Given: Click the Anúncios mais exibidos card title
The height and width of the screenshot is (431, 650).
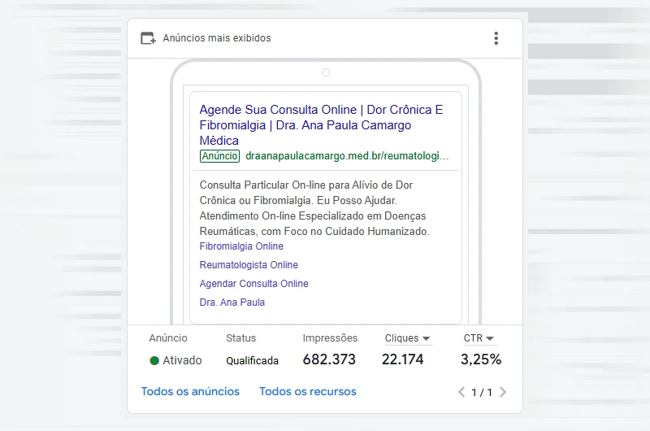Looking at the screenshot, I should click(217, 38).
